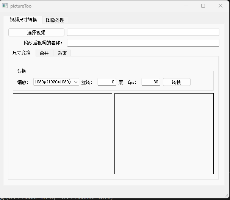Select the 尺寸变换 sub-tab
The image size is (230, 200).
click(22, 53)
